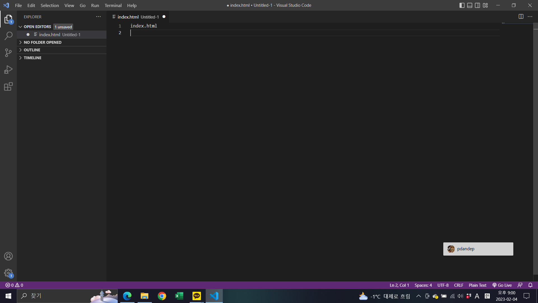This screenshot has width=538, height=303.
Task: Click the pdandep notification popup
Action: [x=478, y=249]
